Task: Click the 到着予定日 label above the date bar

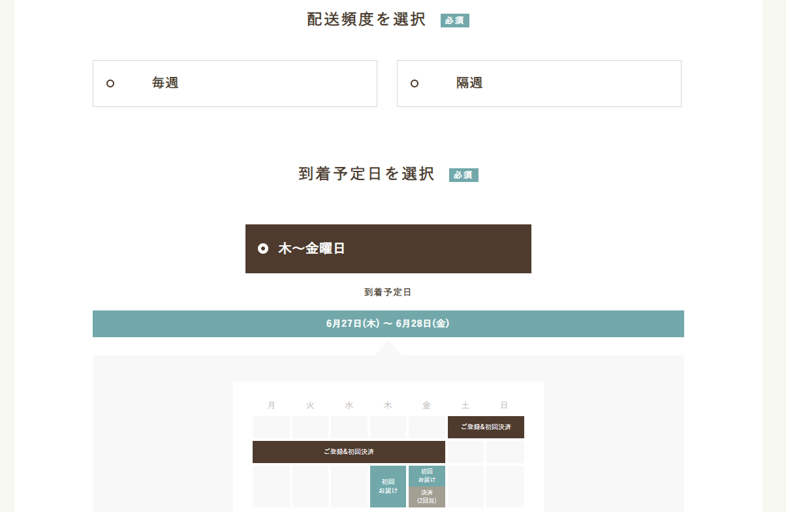Action: point(388,292)
